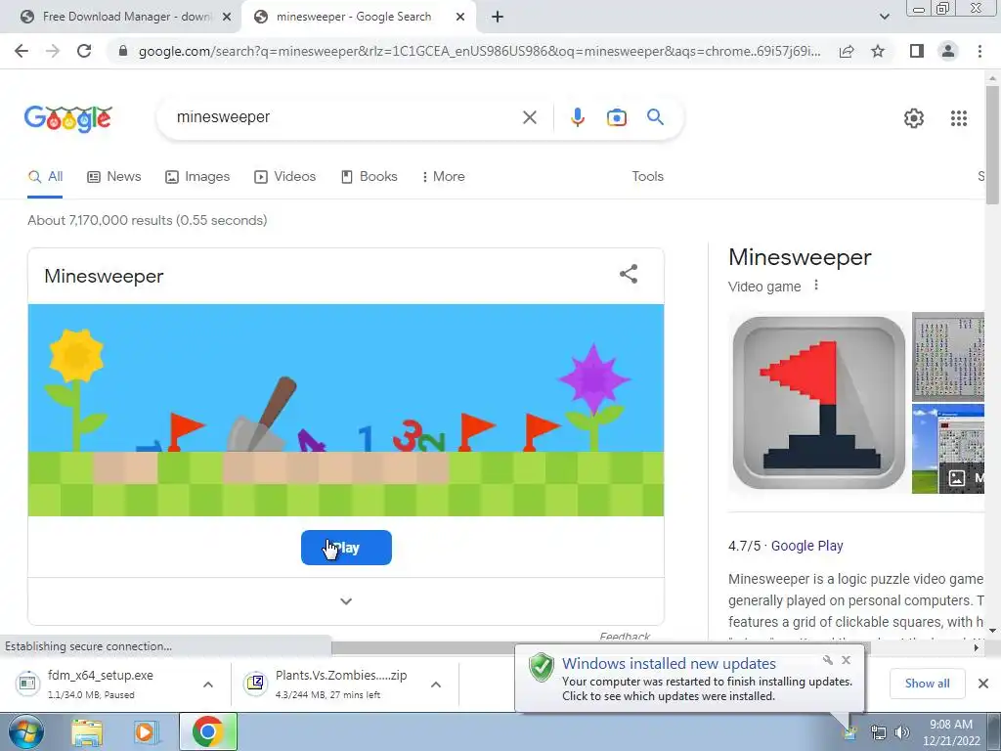
Task: Show all downloads
Action: (x=927, y=684)
